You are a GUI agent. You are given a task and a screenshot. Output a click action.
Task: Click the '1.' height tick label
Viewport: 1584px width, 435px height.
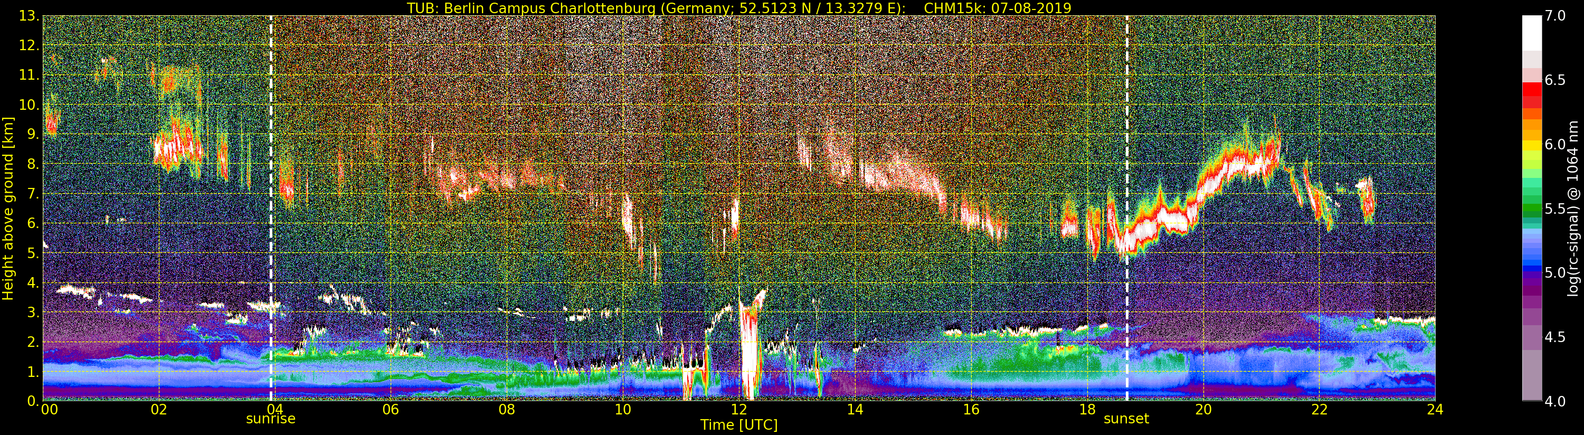click(x=33, y=372)
